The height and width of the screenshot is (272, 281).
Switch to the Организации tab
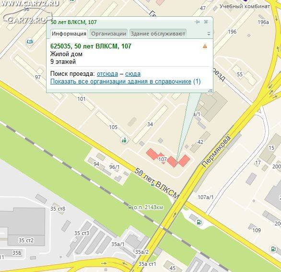(x=108, y=34)
